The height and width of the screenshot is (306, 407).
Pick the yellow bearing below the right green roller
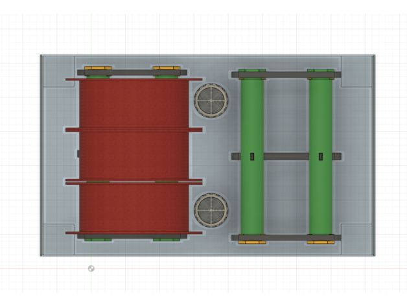(x=320, y=242)
